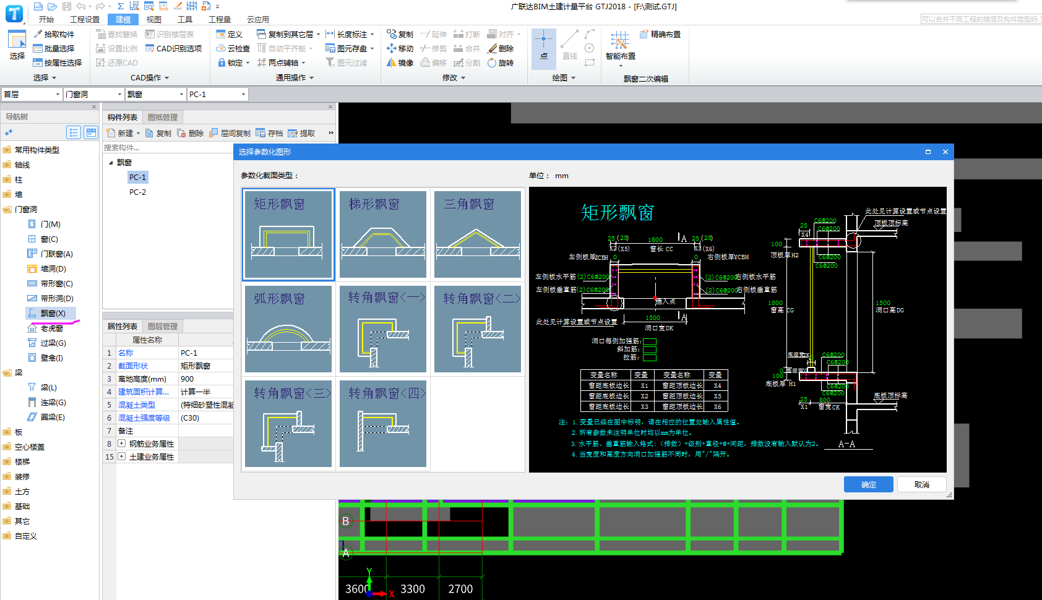The width and height of the screenshot is (1042, 600).
Task: Switch to 图纸管理 tab
Action: pos(163,117)
